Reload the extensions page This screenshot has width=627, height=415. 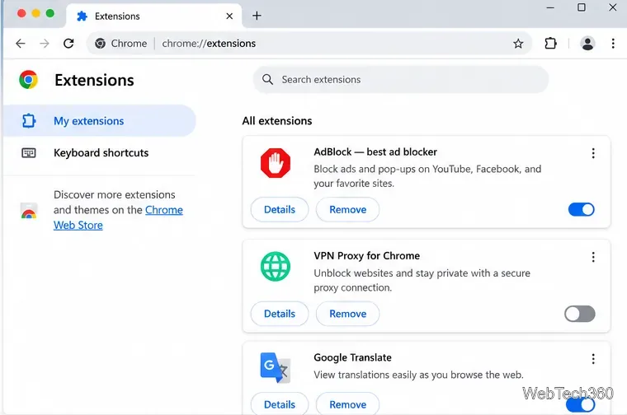(x=68, y=43)
